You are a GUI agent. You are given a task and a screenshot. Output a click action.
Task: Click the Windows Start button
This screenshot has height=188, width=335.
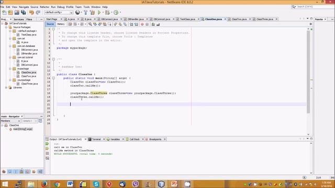[5, 184]
